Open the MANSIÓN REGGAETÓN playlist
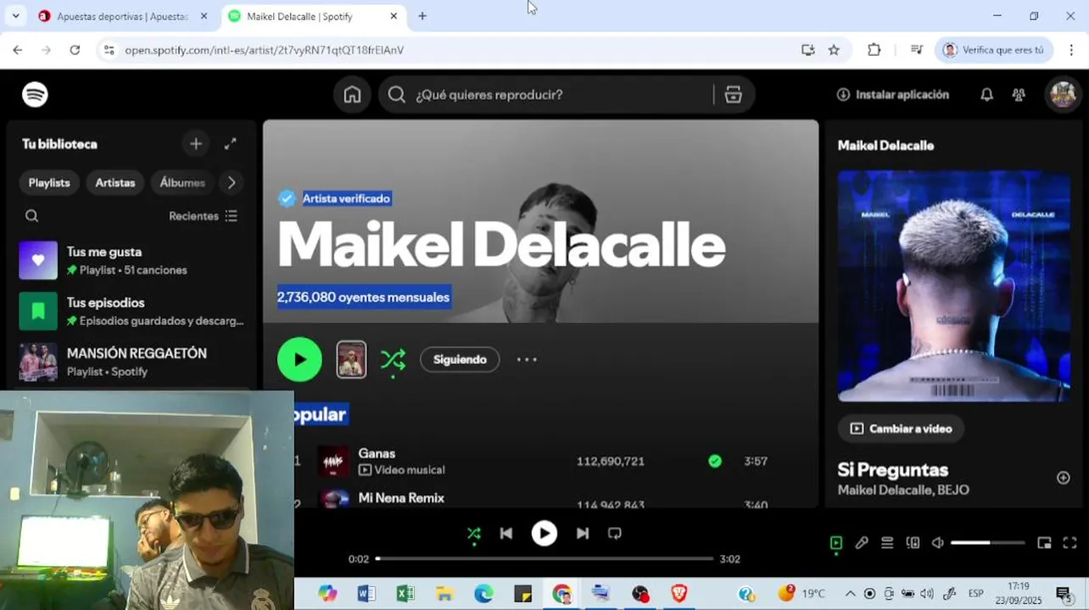 pyautogui.click(x=131, y=362)
